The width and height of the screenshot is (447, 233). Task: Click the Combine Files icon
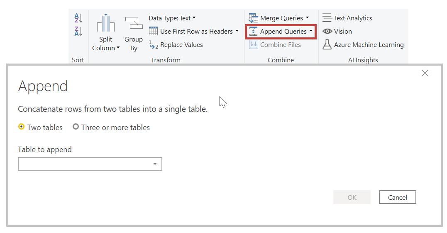254,45
